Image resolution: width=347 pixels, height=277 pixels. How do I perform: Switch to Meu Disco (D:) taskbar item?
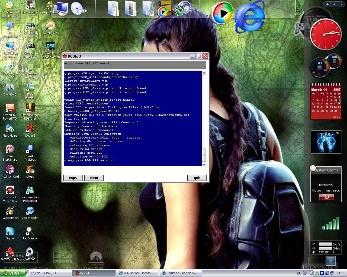[x=50, y=273]
